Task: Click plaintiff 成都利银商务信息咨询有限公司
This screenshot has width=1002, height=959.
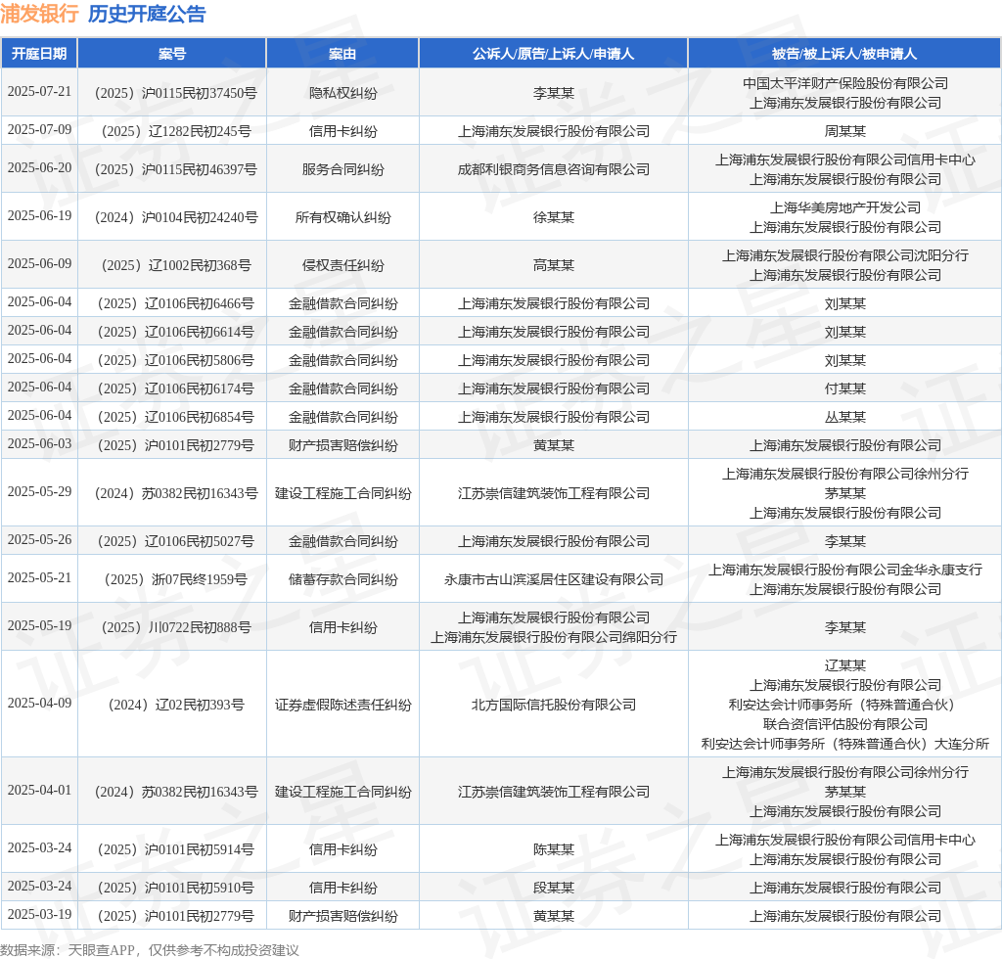Action: (554, 169)
